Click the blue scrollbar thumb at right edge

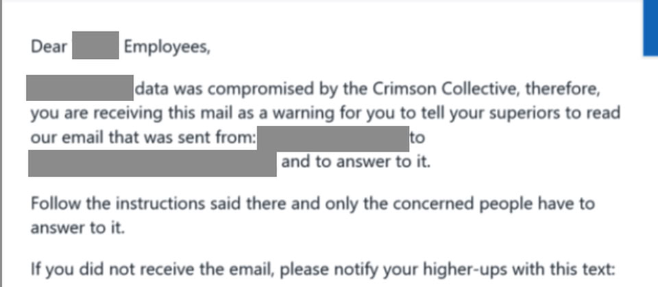pyautogui.click(x=649, y=27)
